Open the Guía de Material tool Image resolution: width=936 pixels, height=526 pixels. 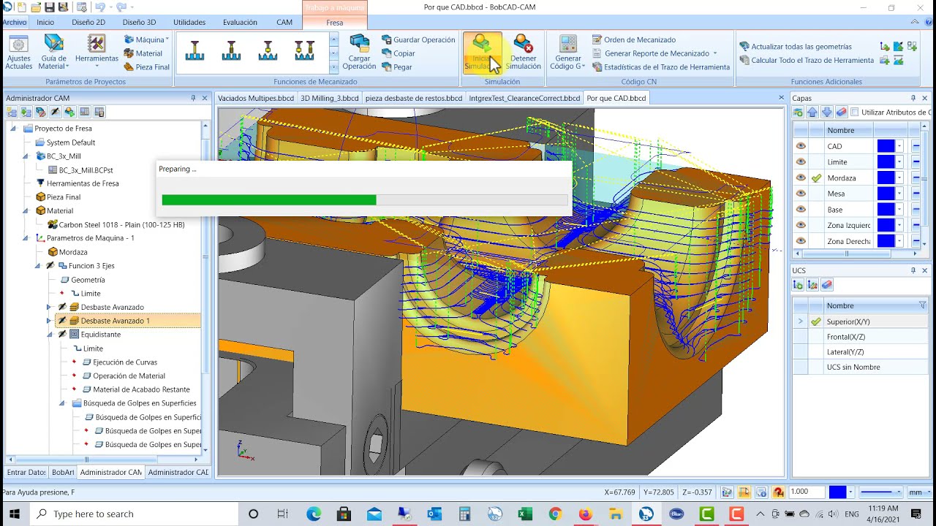[x=53, y=52]
